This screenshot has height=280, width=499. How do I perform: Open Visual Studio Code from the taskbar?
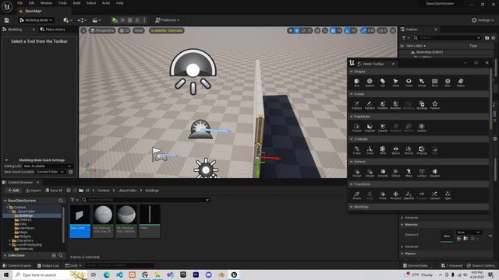[119, 275]
